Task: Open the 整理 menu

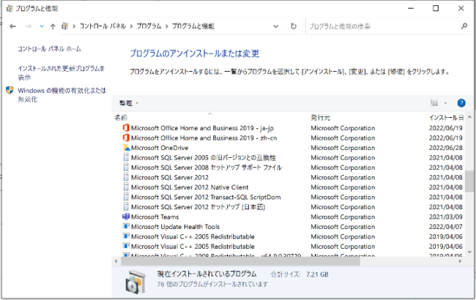Action: coord(128,103)
